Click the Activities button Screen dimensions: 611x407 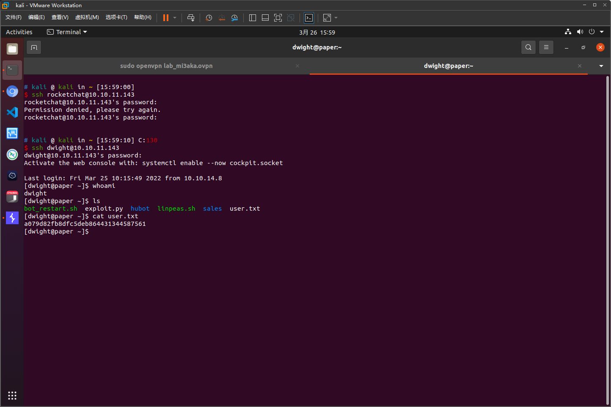click(19, 32)
